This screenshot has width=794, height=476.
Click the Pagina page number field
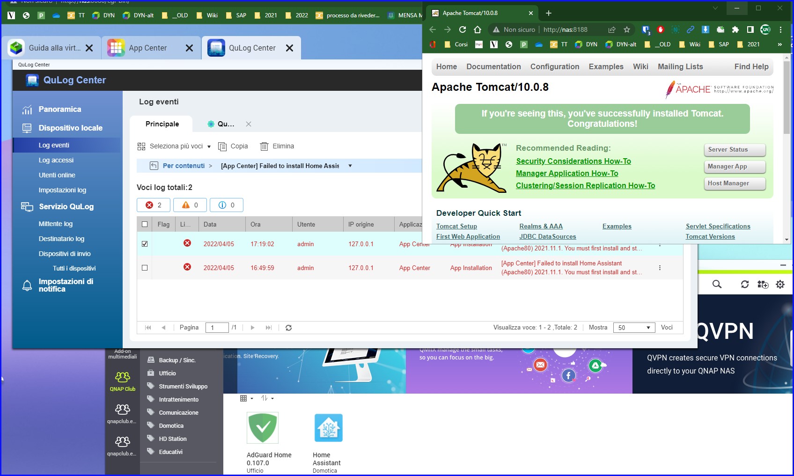(217, 328)
